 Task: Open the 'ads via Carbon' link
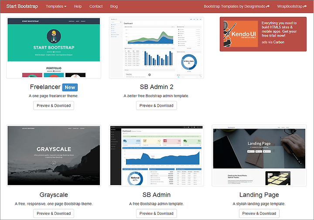point(273,42)
